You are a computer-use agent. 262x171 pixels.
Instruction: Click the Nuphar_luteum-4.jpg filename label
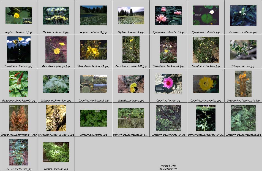pos(131,32)
